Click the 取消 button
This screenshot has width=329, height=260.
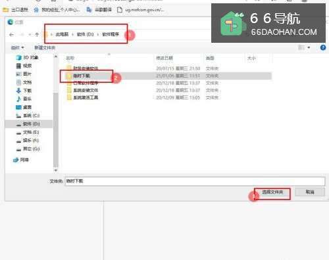point(310,192)
